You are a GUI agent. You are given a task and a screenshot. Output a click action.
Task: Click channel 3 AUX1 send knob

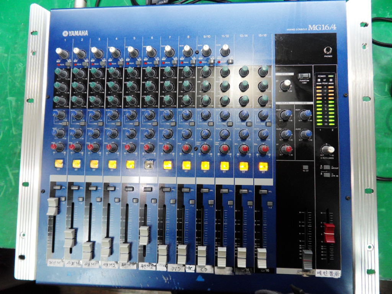[x=96, y=115]
